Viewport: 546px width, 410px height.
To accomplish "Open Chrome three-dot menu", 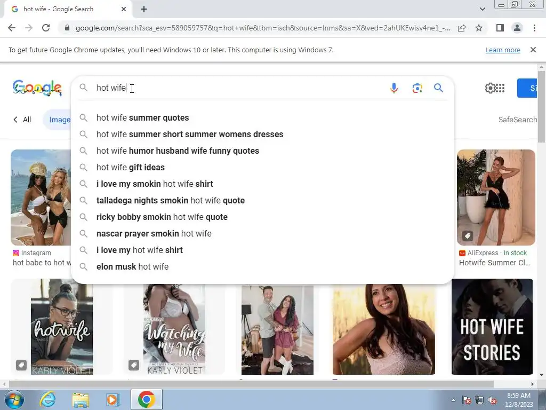I will coord(534,28).
